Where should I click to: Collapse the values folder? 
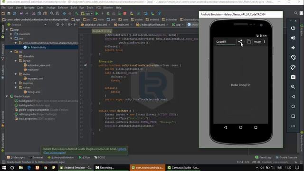click(16, 87)
